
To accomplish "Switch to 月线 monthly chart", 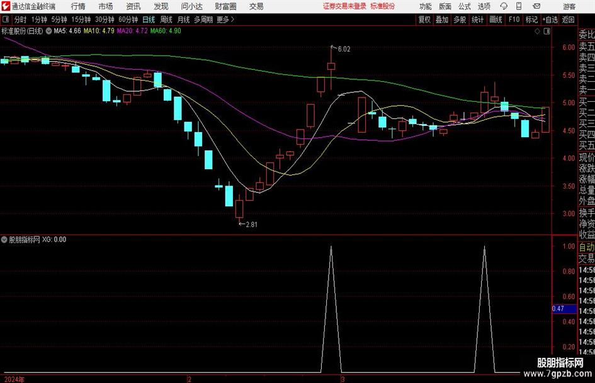I will 183,19.
